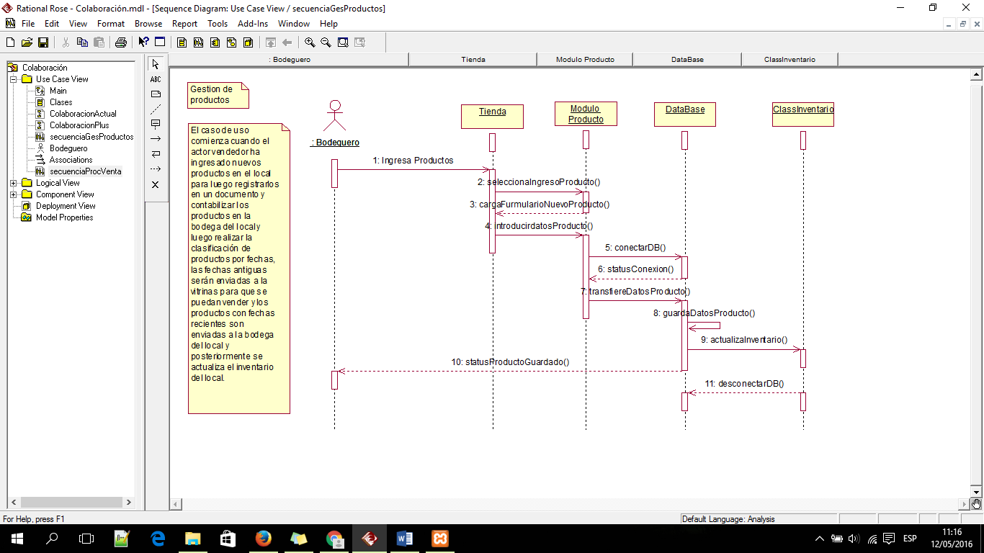Click message '1: Ingresa Productos' label
984x553 pixels.
pyautogui.click(x=413, y=161)
